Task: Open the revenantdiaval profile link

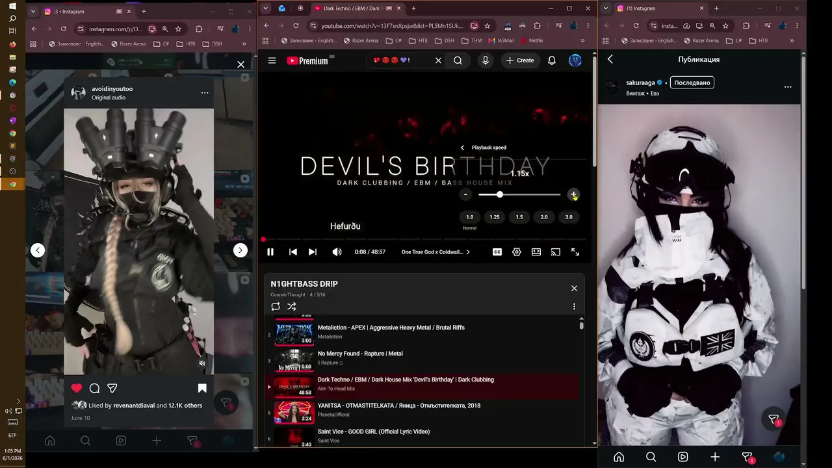Action: pos(134,406)
